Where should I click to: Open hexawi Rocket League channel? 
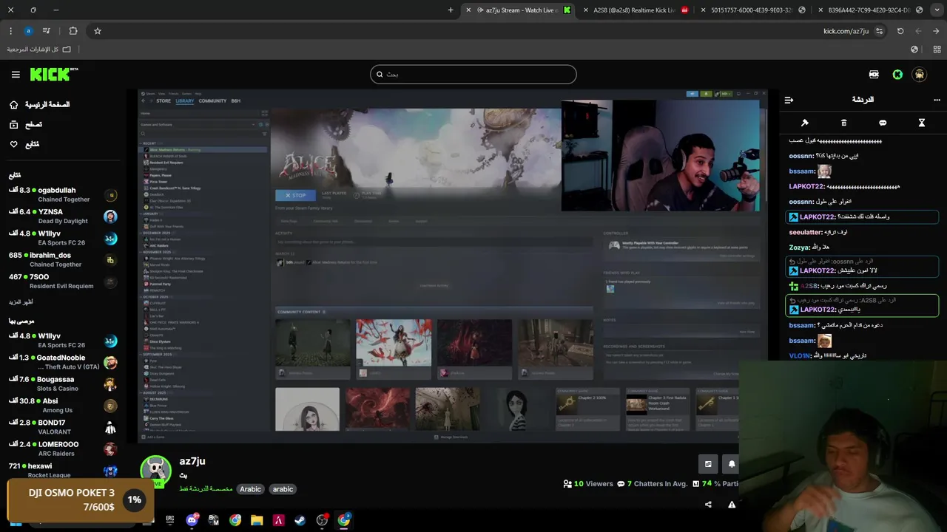[63, 470]
